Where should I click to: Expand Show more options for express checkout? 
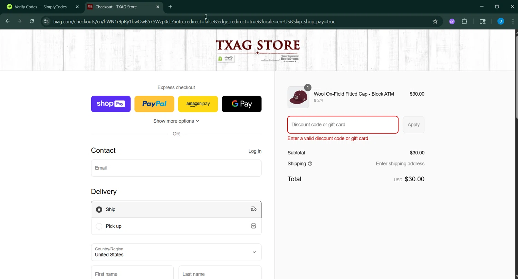pyautogui.click(x=176, y=121)
